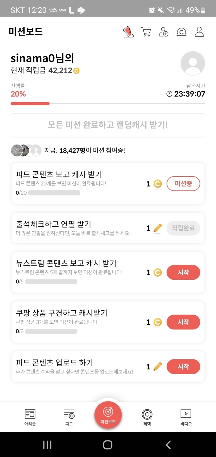Start the 쿠팡 상품 구경하기 mission
Viewport: 216px width, 457px height.
pyautogui.click(x=183, y=322)
